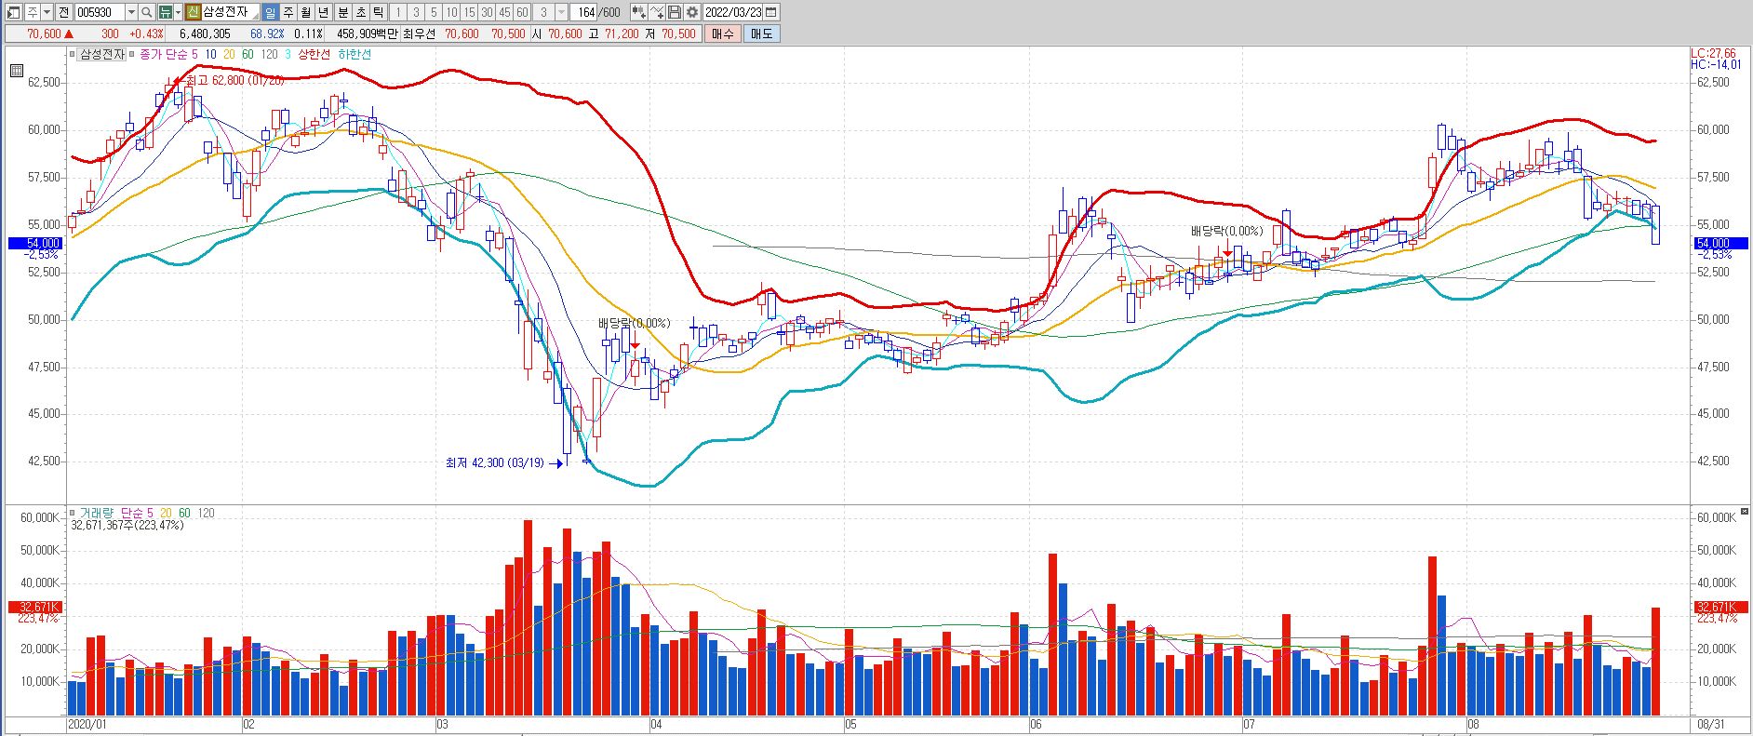
Task: Select the 10 interval button
Action: [x=451, y=12]
